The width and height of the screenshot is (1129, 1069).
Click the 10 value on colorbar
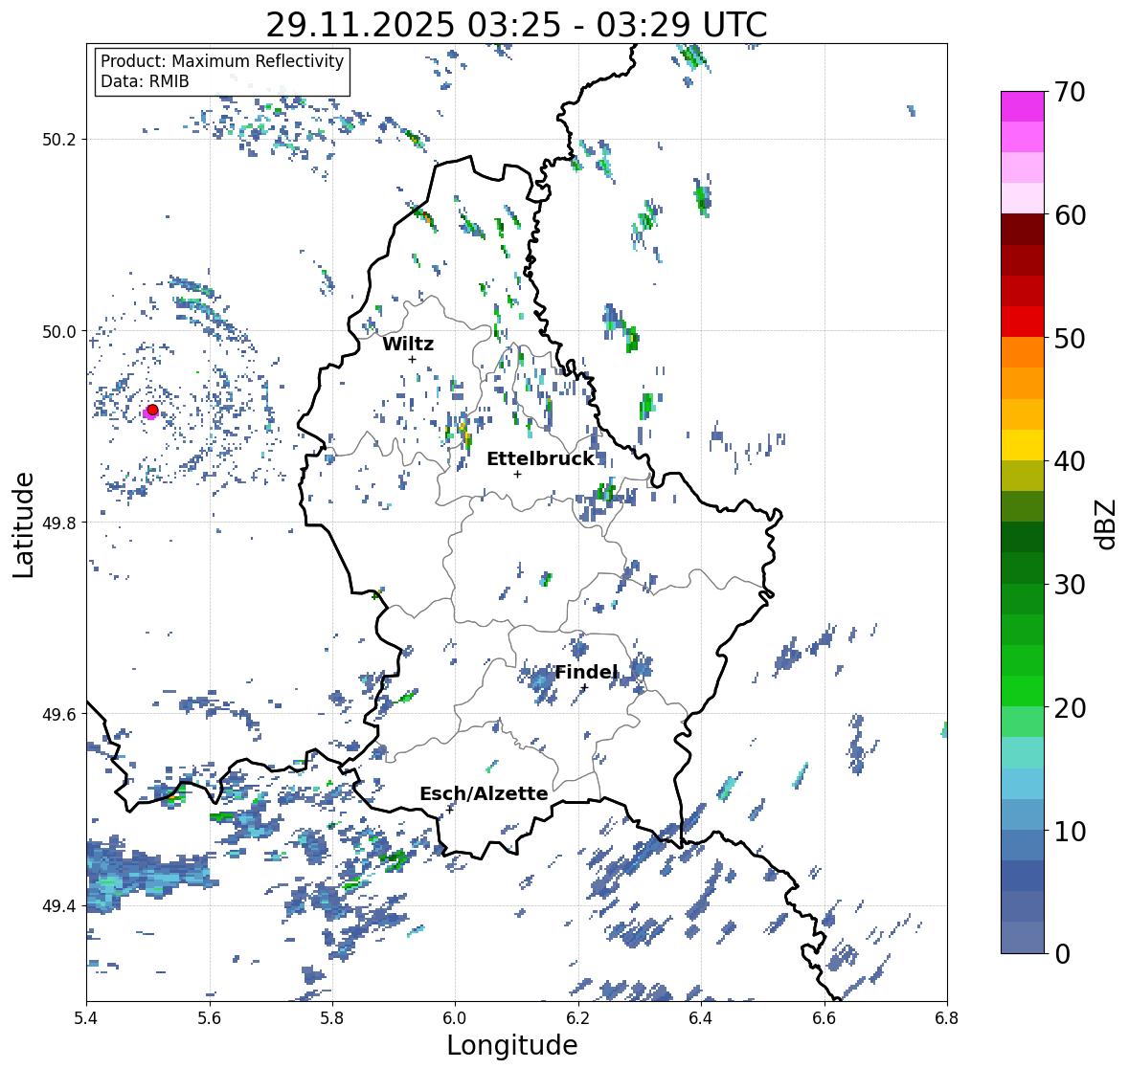tap(1070, 831)
